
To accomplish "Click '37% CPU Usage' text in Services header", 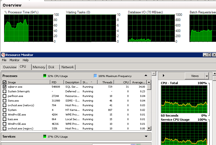I will coord(58,137).
